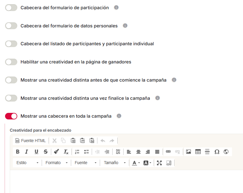Viewport: 243px width, 193px height.
Task: Create DIV container
Action: 118,152
